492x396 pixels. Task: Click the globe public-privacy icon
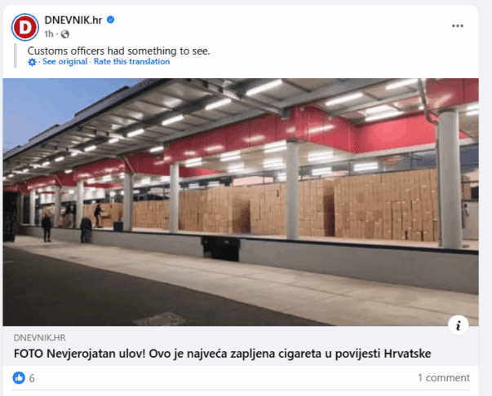coord(65,34)
